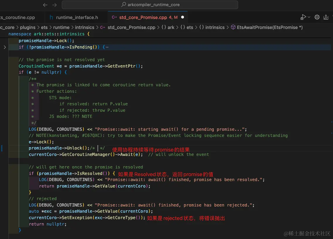The image size is (333, 239).
Task: Click the folded code ellipsis after IsPending()
Action: pyautogui.click(x=107, y=47)
